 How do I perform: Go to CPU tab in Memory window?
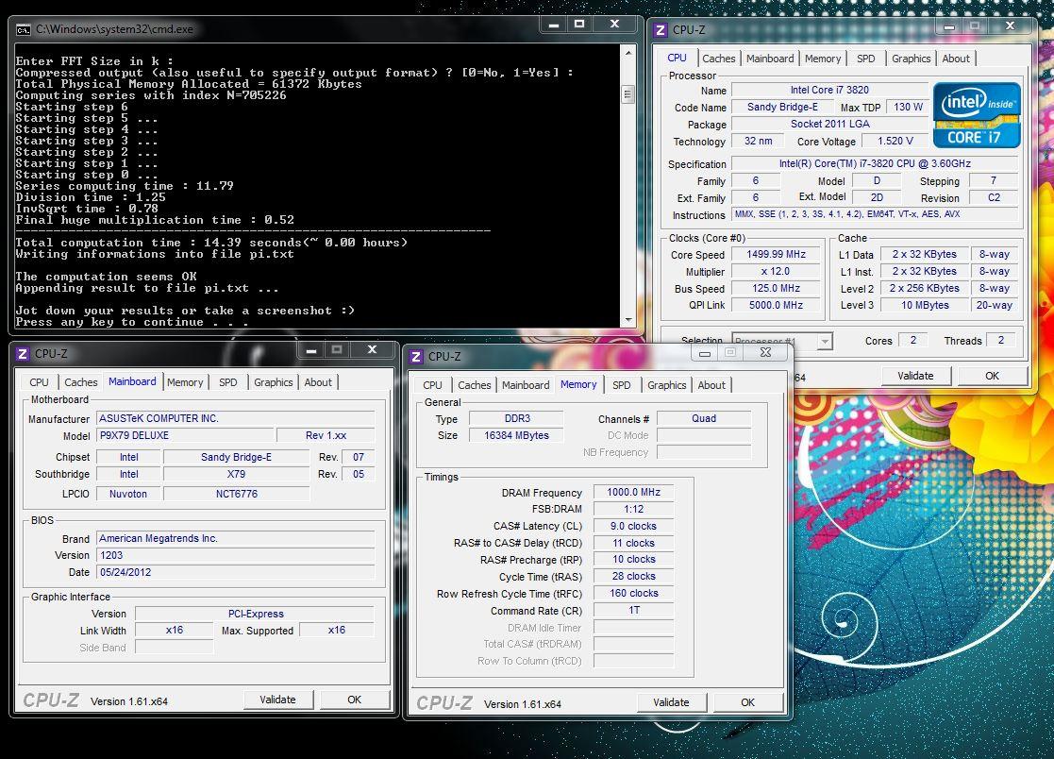(432, 385)
